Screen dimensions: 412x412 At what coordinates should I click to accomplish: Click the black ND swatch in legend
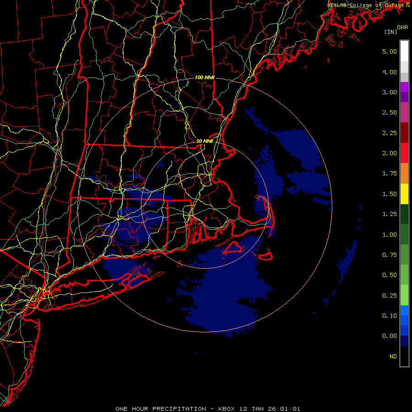[x=404, y=356]
